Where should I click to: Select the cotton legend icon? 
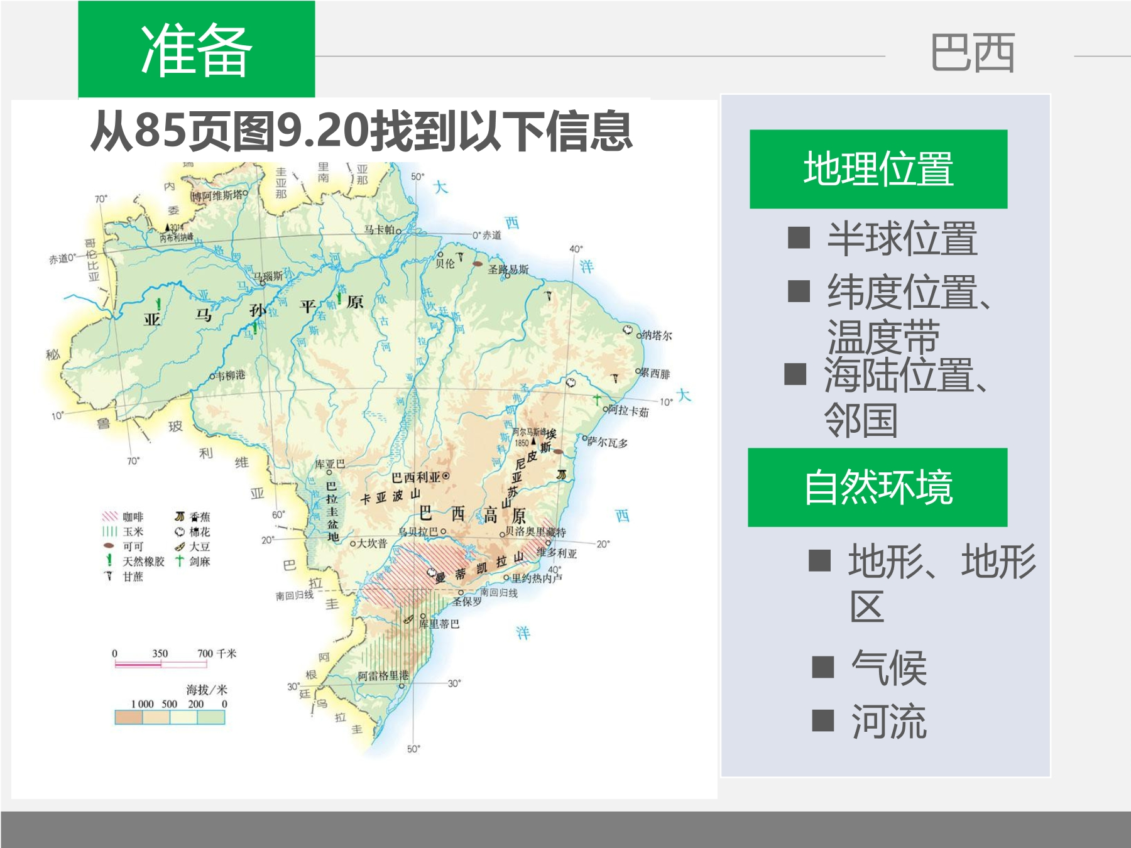pos(180,531)
